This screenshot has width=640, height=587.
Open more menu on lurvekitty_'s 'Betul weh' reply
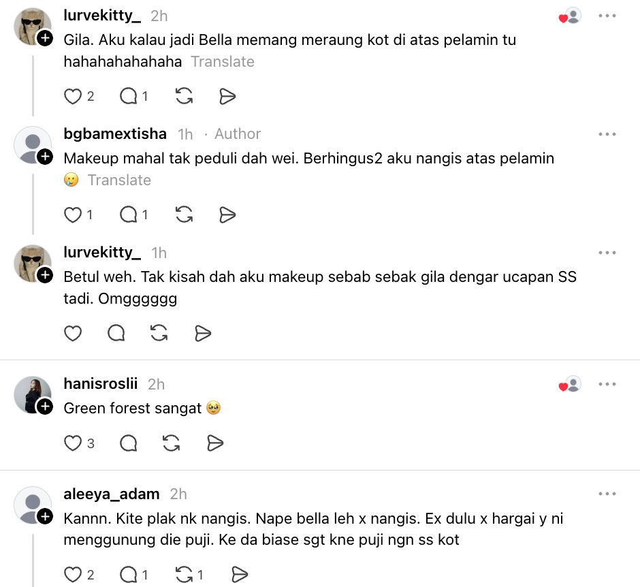pos(607,253)
